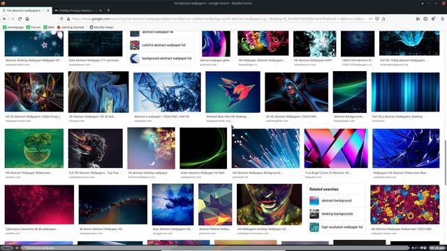447x251 pixels.
Task: Reload the current page
Action: pyautogui.click(x=20, y=19)
